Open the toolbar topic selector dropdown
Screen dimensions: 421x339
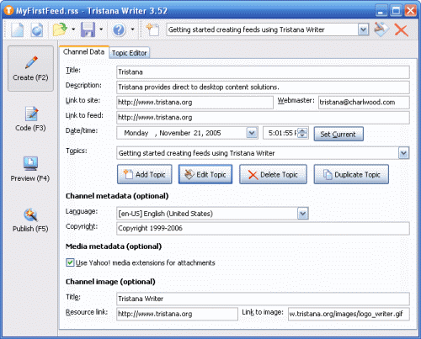pyautogui.click(x=363, y=29)
